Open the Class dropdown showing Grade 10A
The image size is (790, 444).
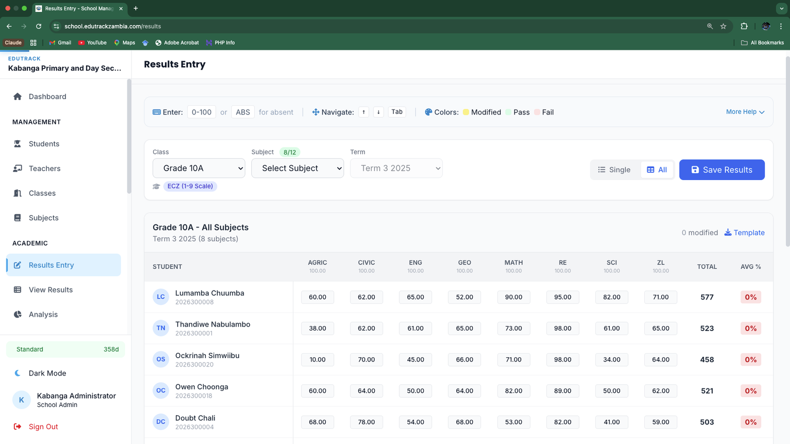click(198, 168)
